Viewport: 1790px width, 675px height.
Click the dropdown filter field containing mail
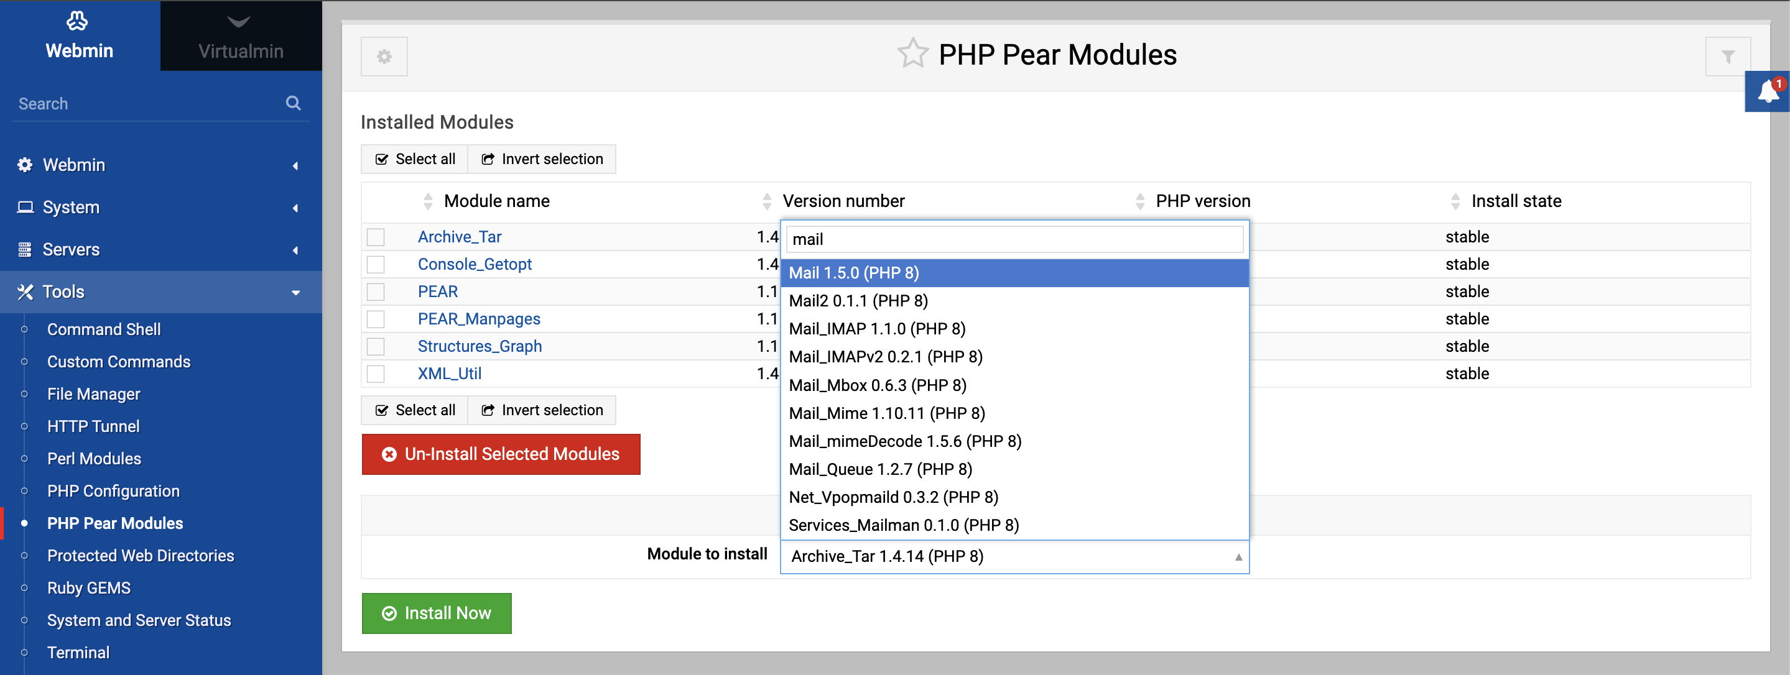pyautogui.click(x=1014, y=239)
